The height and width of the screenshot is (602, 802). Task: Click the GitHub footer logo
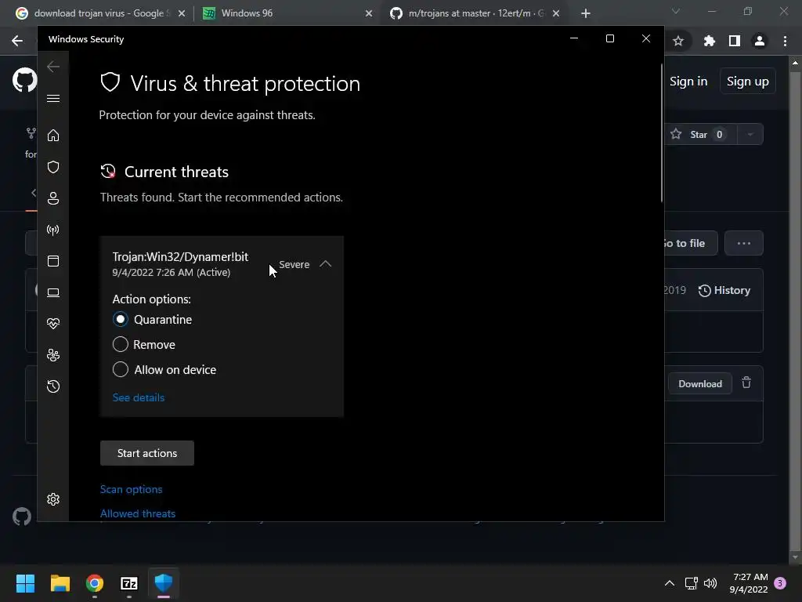[21, 517]
